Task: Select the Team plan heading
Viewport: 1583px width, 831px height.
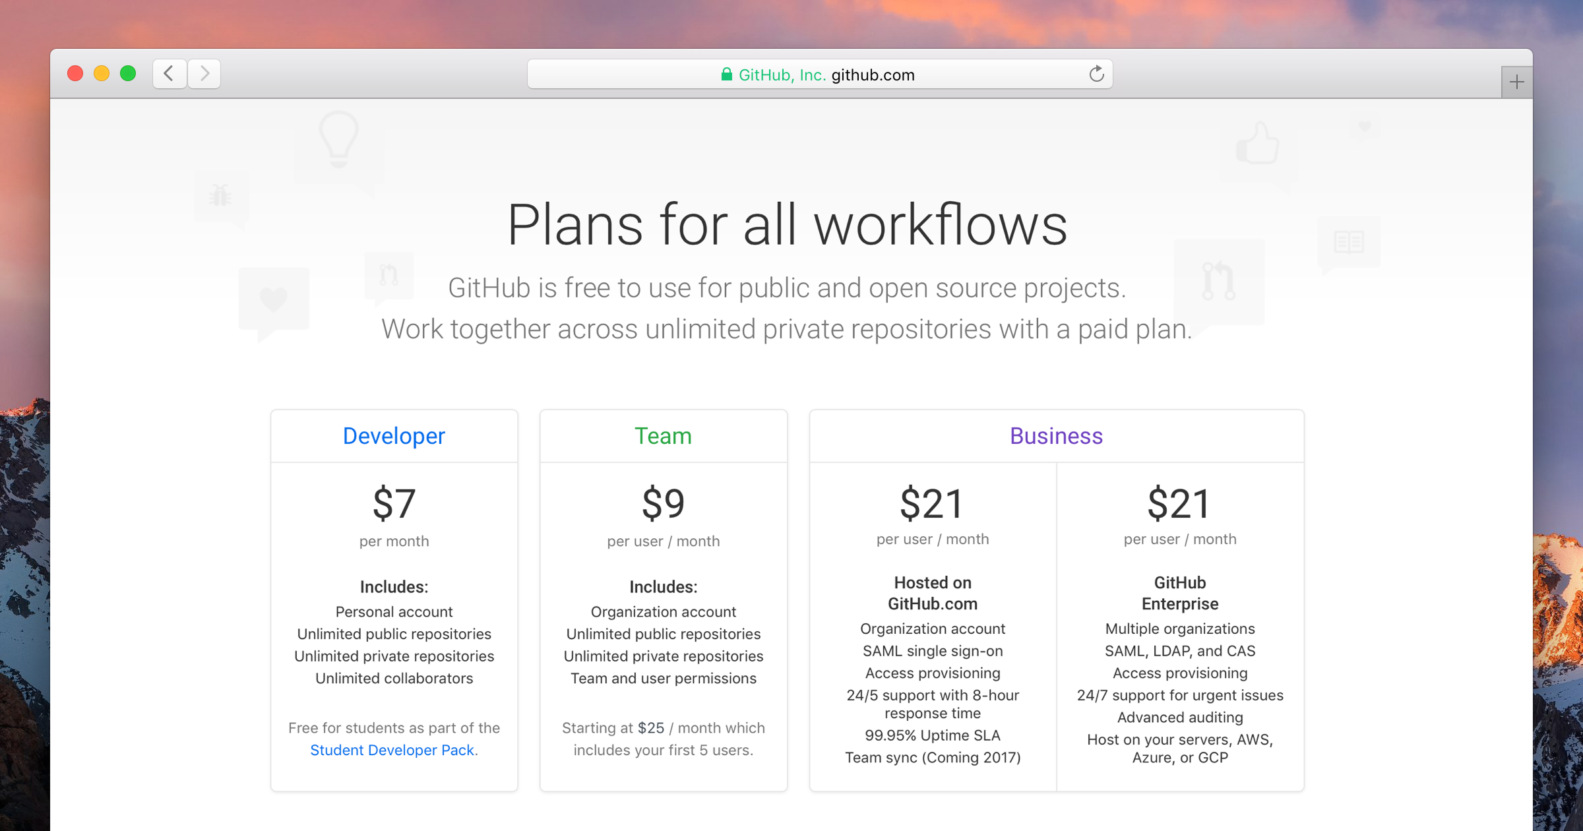Action: [663, 435]
